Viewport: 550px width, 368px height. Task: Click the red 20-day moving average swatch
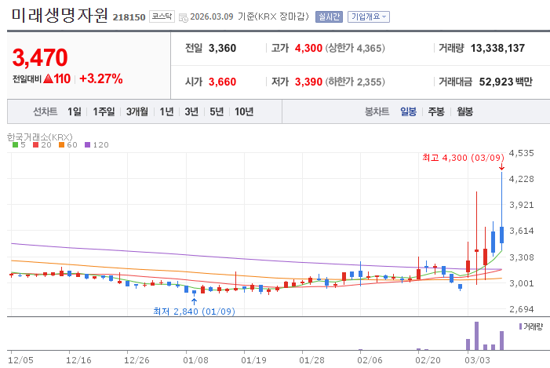pyautogui.click(x=35, y=144)
